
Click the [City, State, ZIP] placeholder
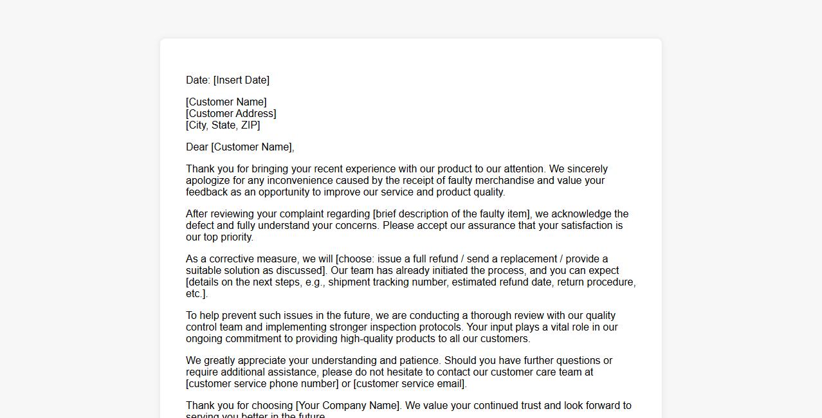223,125
